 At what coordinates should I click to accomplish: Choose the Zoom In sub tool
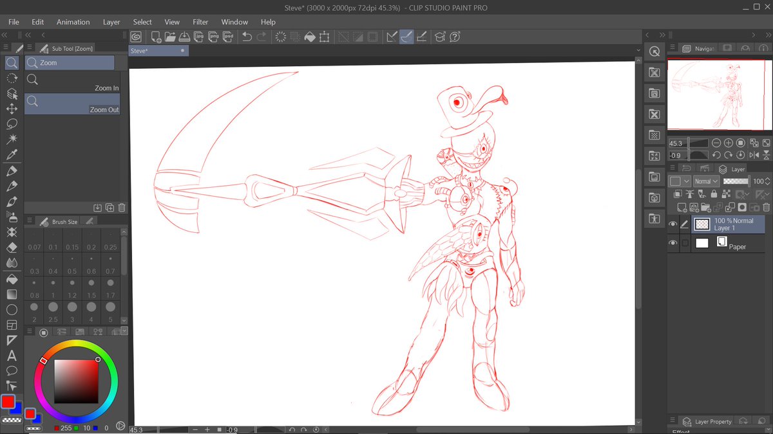point(72,81)
